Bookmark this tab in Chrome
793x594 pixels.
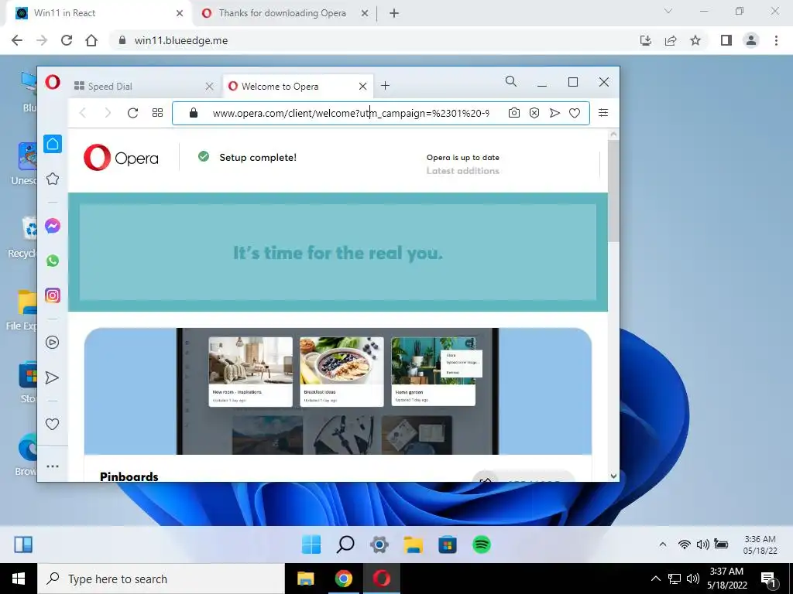coord(695,40)
